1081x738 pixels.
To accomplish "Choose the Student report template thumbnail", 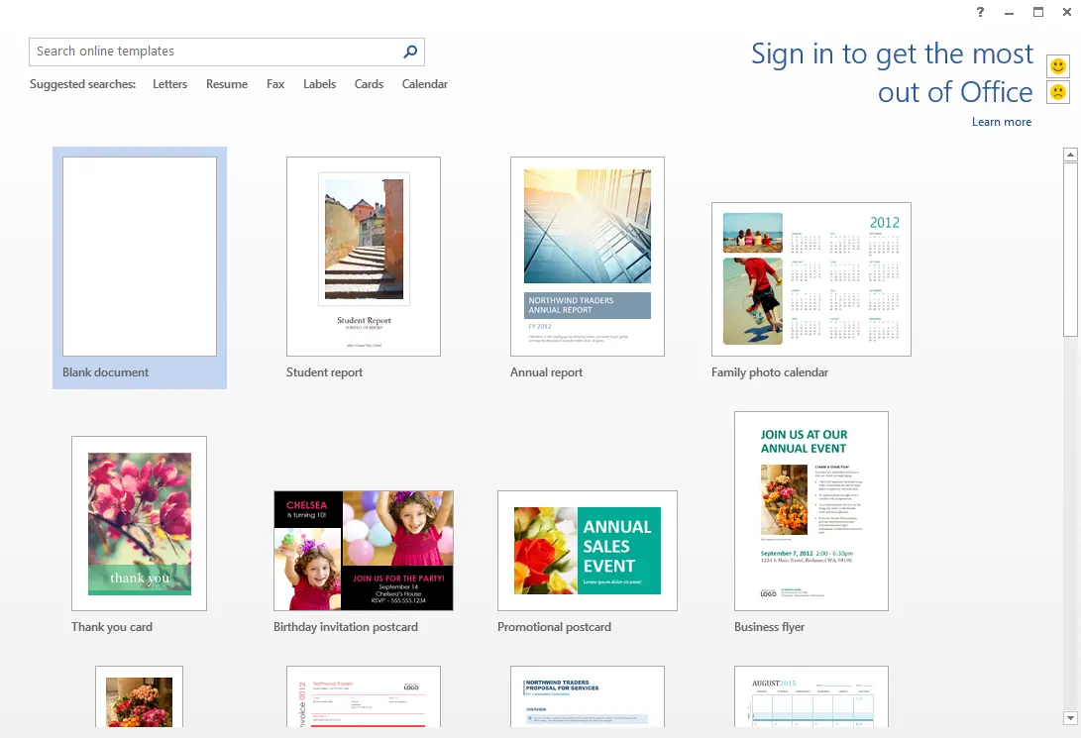I will click(x=364, y=257).
